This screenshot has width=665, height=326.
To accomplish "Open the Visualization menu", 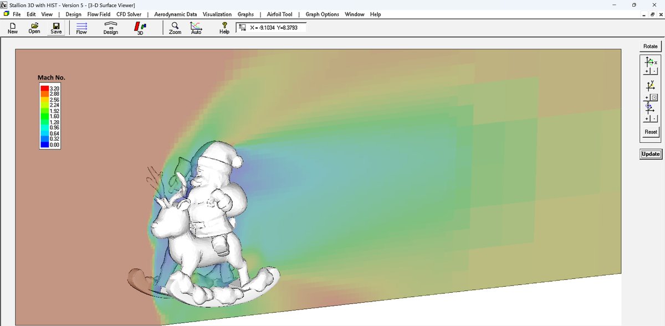I will point(218,14).
